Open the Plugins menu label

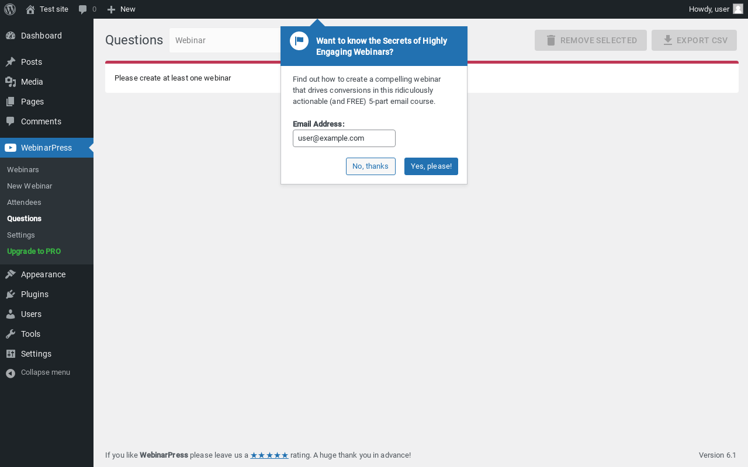point(34,294)
